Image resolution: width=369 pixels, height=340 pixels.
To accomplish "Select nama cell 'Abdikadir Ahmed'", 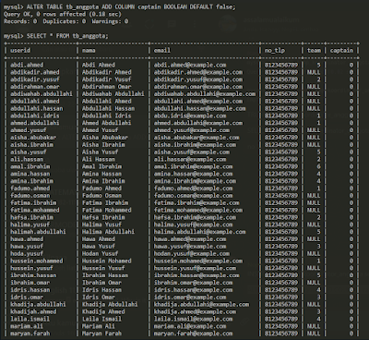I will [x=106, y=72].
